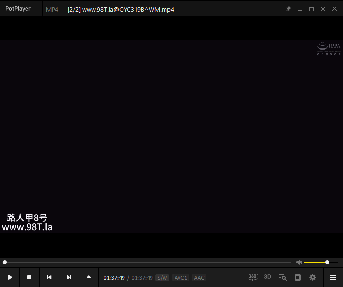Open the playlist search icon
The height and width of the screenshot is (287, 343).
tap(283, 277)
